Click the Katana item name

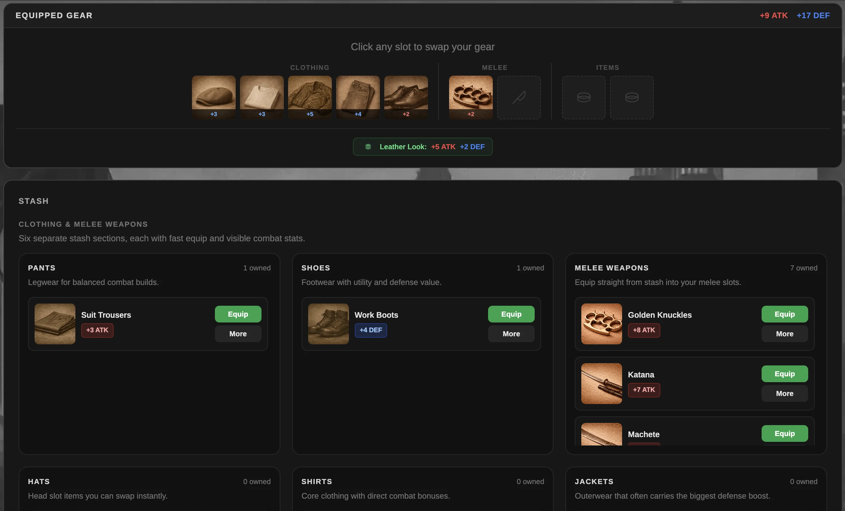(x=641, y=375)
